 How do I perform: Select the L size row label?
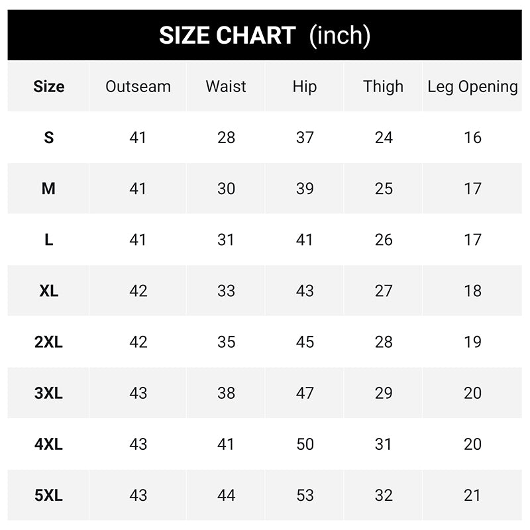49,240
